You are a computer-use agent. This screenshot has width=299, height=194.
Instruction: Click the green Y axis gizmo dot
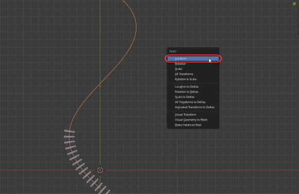[x=294, y=4]
